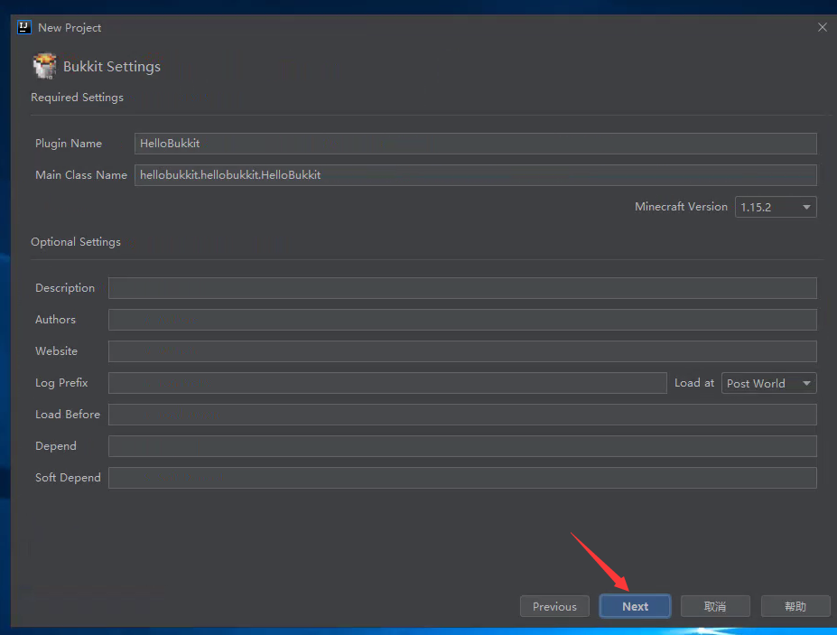The width and height of the screenshot is (837, 635).
Task: Click the Plugin Name input field
Action: click(x=475, y=144)
